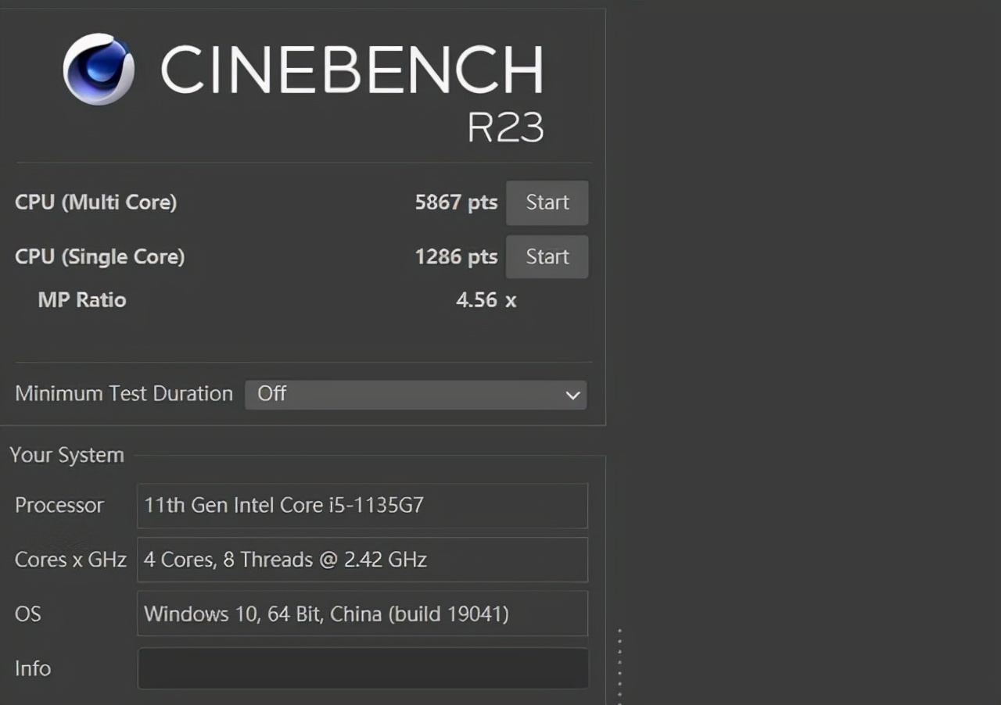Click the Your System section heading
Image resolution: width=1001 pixels, height=705 pixels.
tap(67, 455)
